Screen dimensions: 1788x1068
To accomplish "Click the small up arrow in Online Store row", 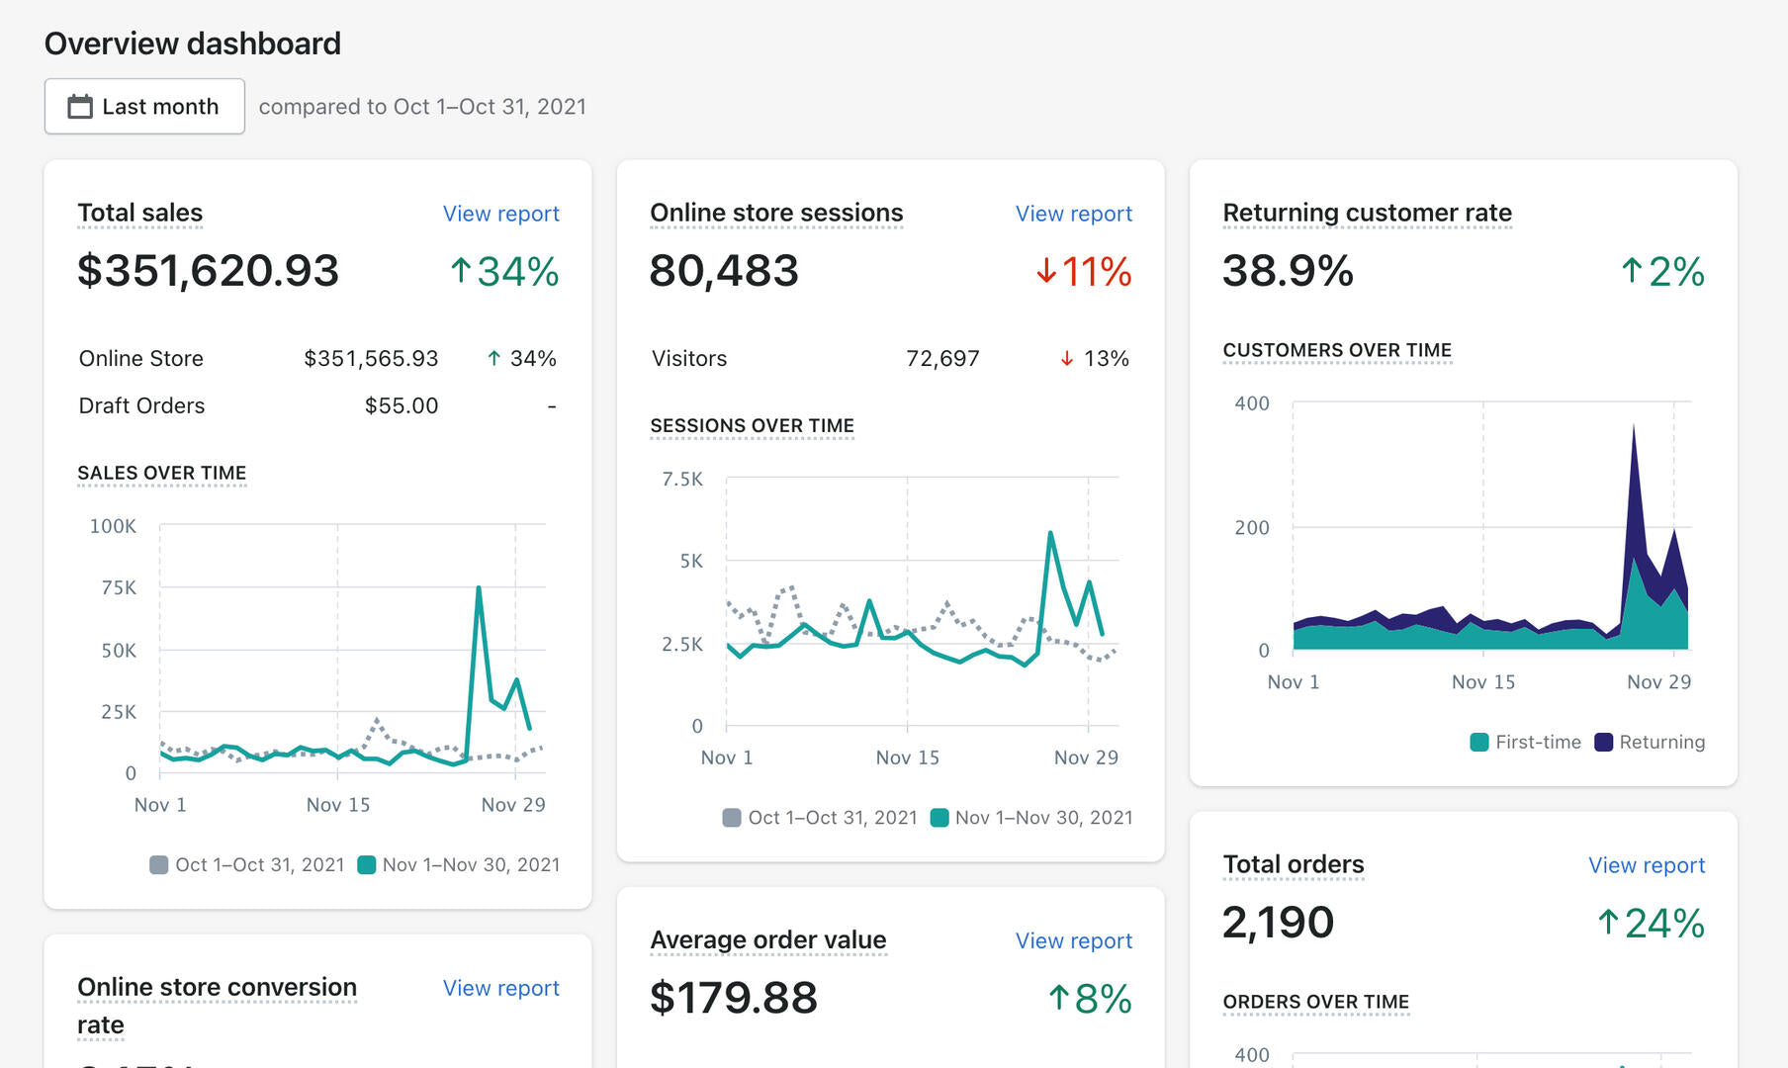I will (493, 359).
